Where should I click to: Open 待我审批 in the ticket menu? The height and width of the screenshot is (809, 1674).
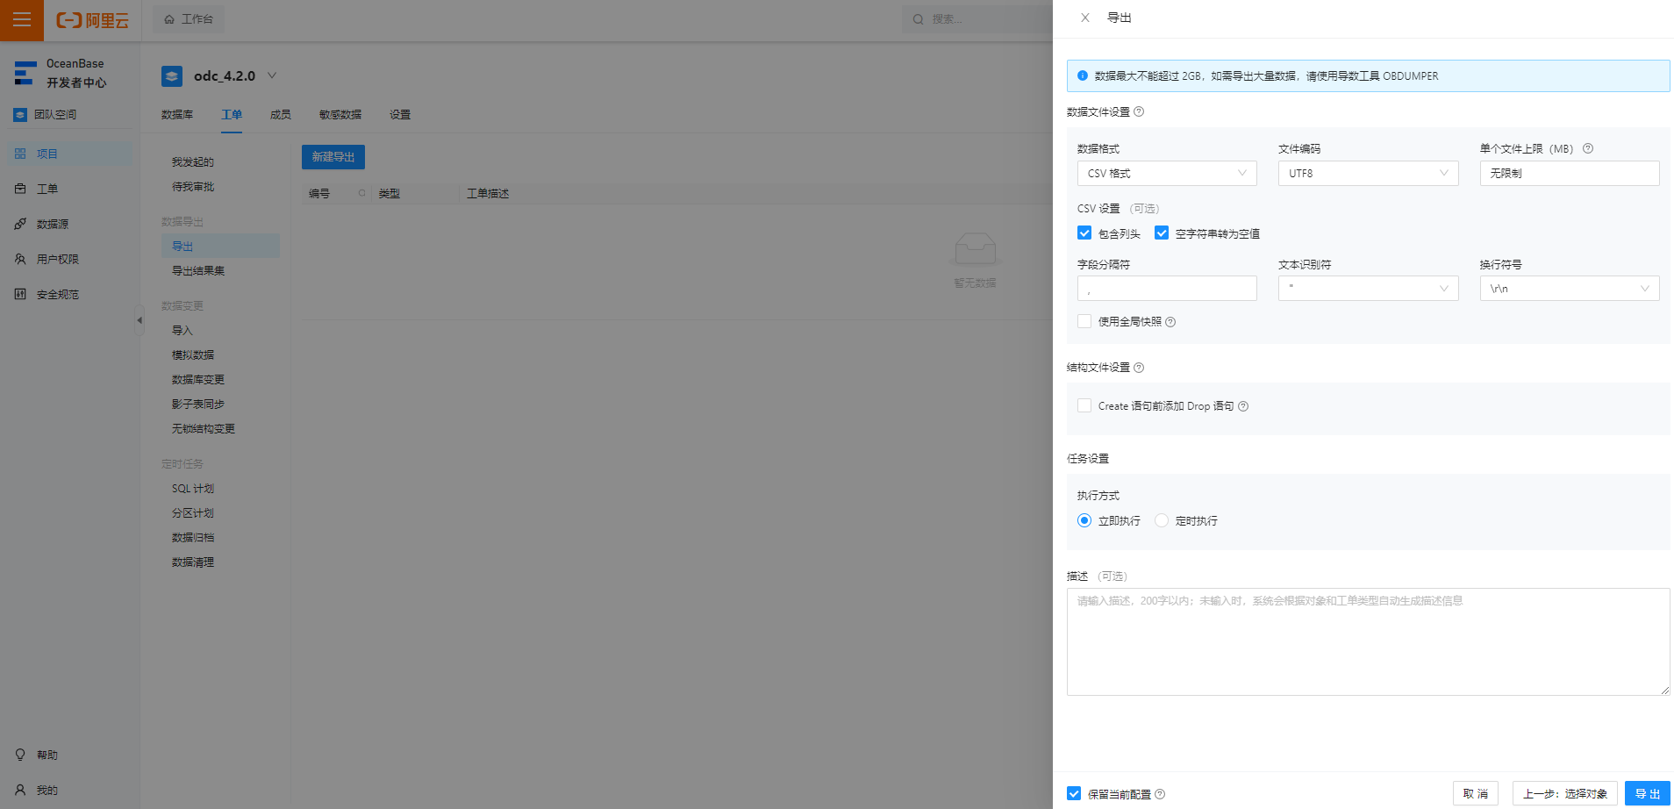coord(193,187)
